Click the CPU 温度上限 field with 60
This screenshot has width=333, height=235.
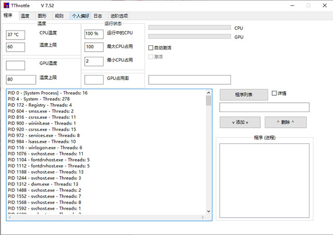tap(15, 47)
